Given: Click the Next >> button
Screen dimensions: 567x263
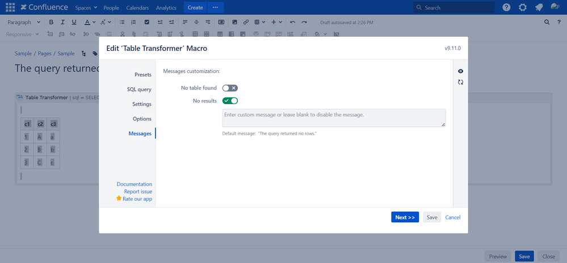Looking at the screenshot, I should coord(405,217).
